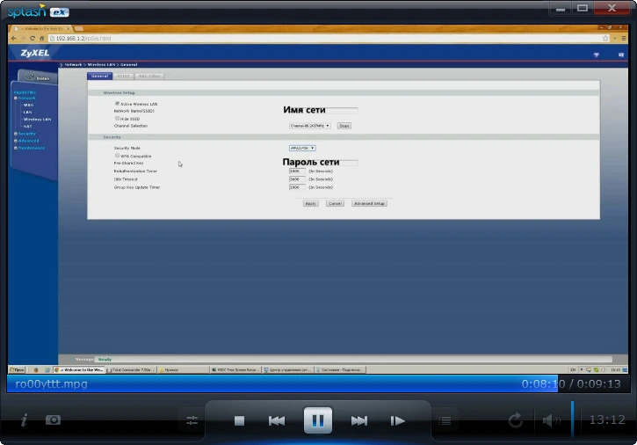
Task: Open the video settings sliders icon
Action: click(x=192, y=420)
